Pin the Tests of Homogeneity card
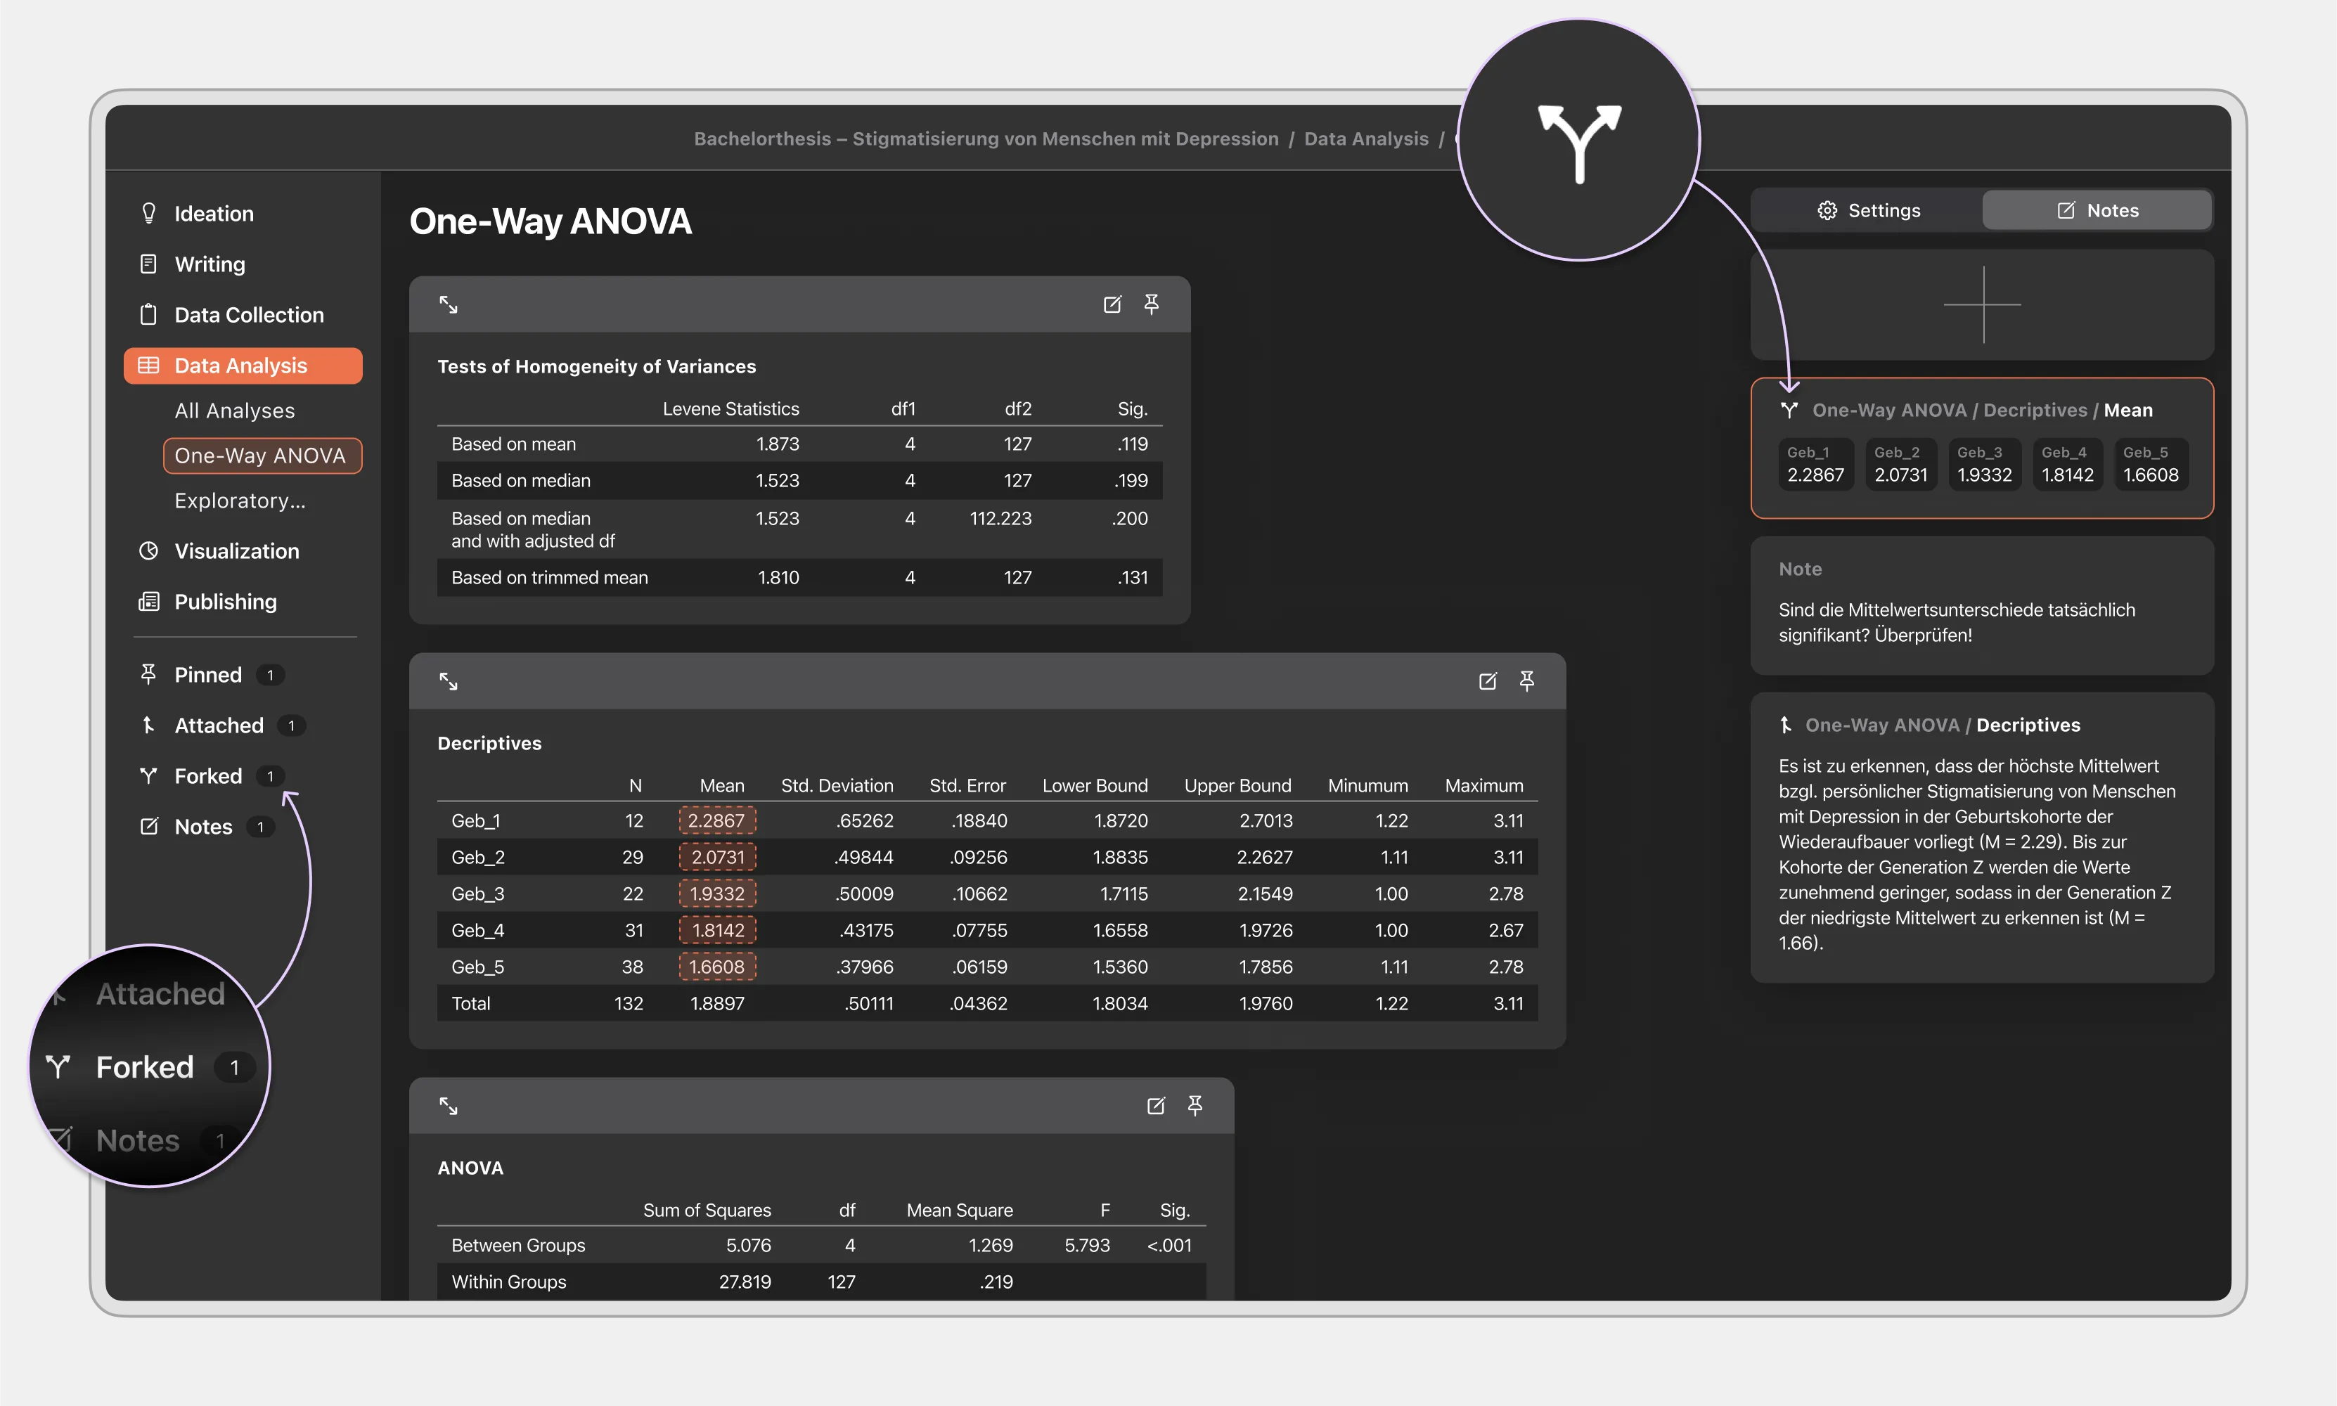Viewport: 2337px width, 1406px height. (1151, 304)
